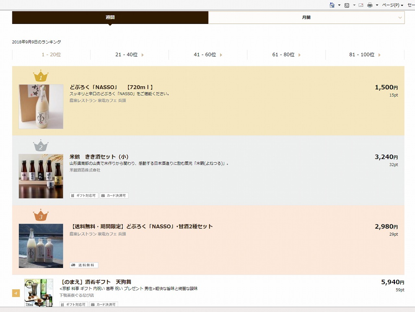The width and height of the screenshot is (415, 312).
Task: Click the Print icon in the toolbar
Action: coord(370,5)
